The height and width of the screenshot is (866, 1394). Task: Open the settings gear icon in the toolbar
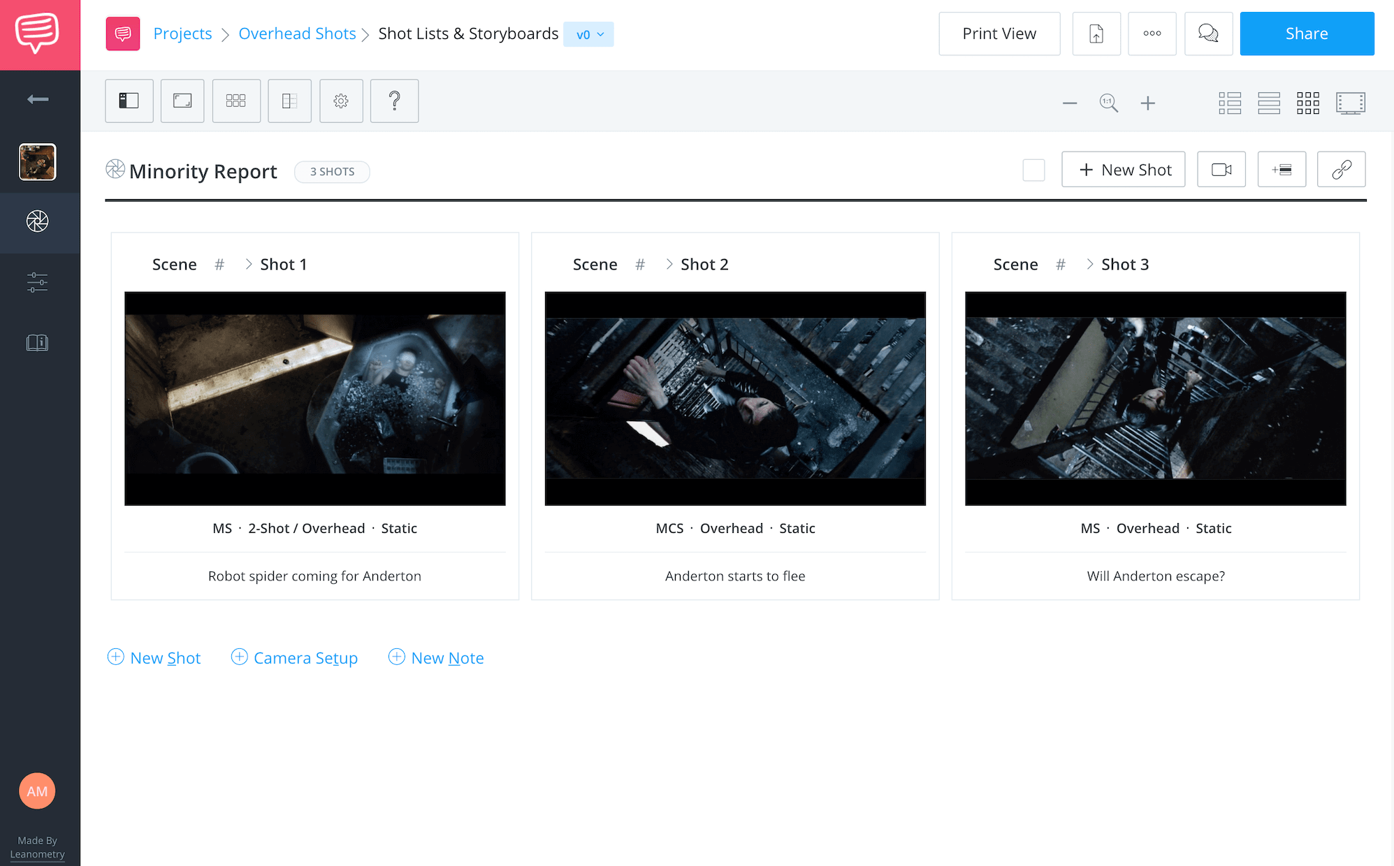[x=341, y=101]
